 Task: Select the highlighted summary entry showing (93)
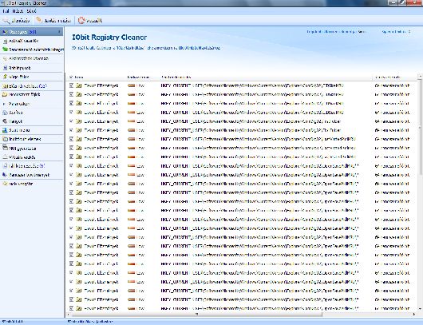tap(32, 32)
